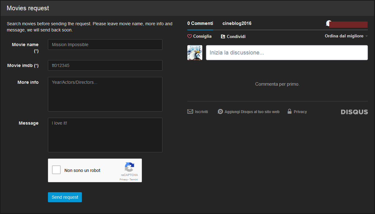Click the Message text area
Screen dimensions: 375x214
(x=105, y=135)
